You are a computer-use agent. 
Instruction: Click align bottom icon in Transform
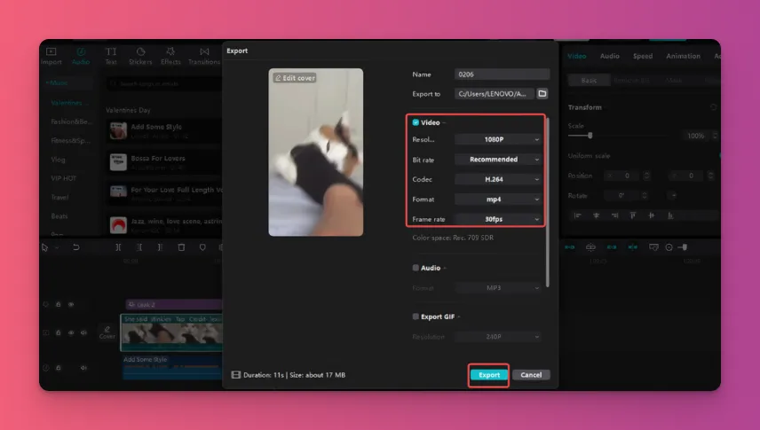[670, 215]
